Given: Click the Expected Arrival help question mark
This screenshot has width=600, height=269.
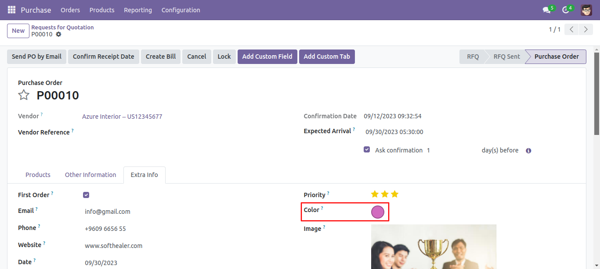Looking at the screenshot, I should (354, 129).
